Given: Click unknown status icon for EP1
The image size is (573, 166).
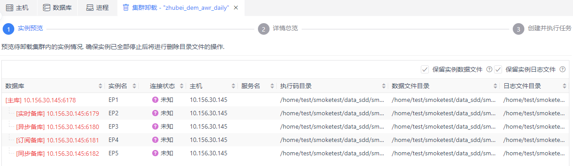Looking at the screenshot, I should pyautogui.click(x=155, y=100).
